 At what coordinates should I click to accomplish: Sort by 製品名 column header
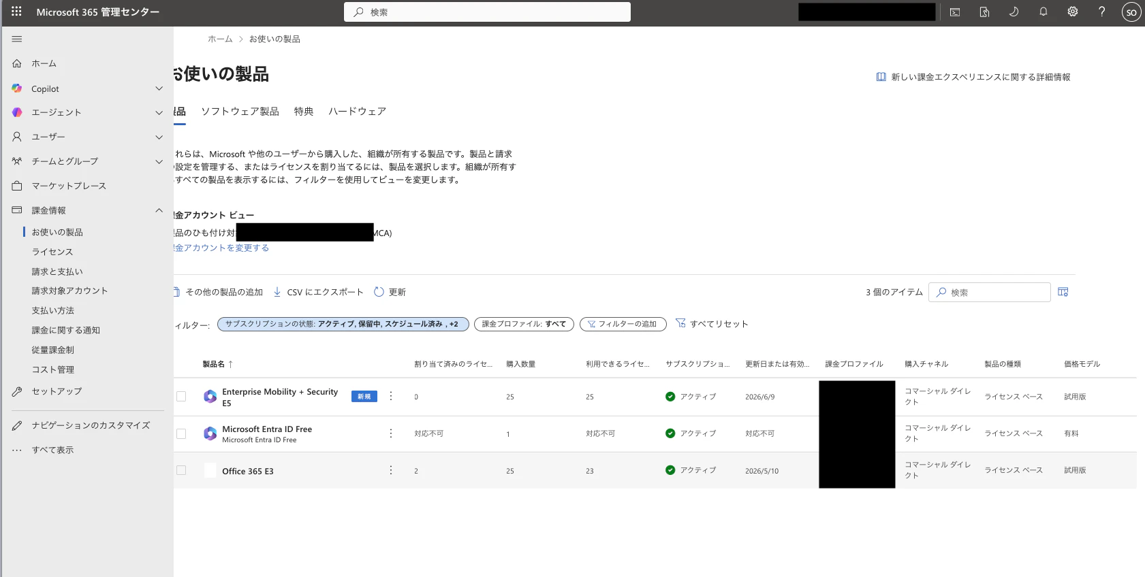click(x=217, y=364)
